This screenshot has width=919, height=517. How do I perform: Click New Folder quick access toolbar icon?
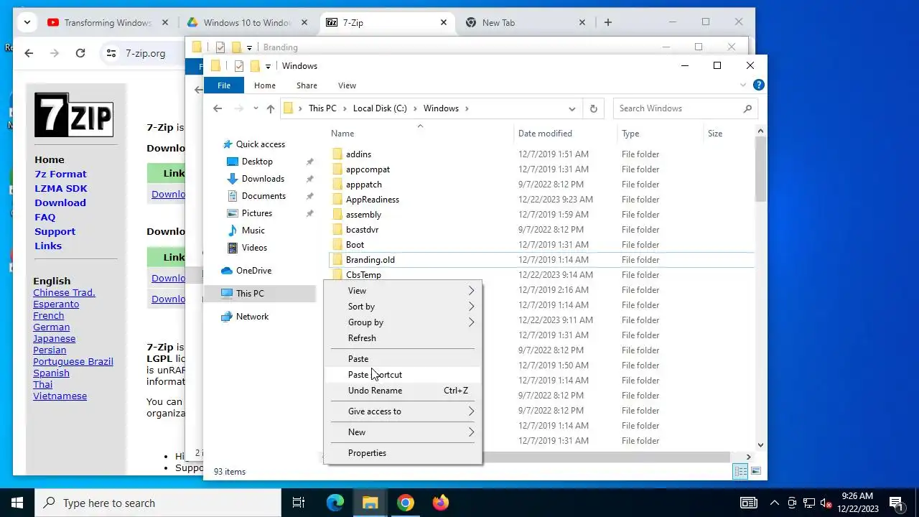(255, 66)
